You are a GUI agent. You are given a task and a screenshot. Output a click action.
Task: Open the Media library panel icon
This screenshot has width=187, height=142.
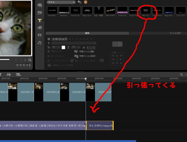pyautogui.click(x=40, y=5)
